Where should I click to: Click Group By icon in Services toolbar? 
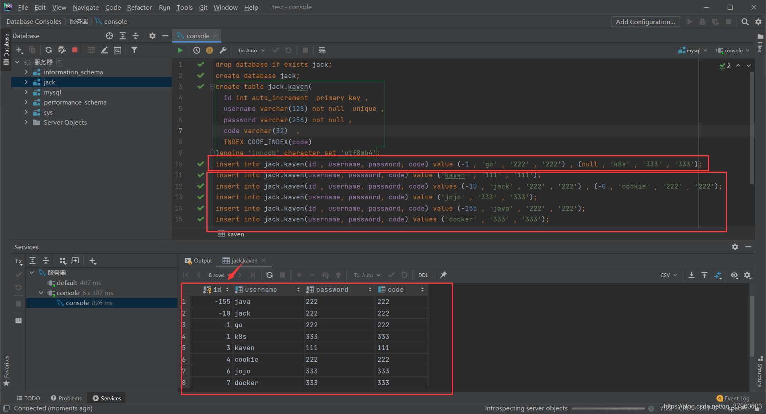pos(62,261)
